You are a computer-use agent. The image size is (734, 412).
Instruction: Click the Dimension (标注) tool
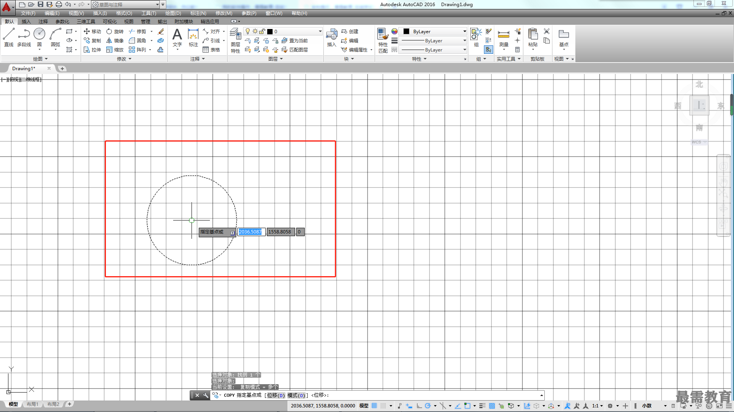pos(193,37)
